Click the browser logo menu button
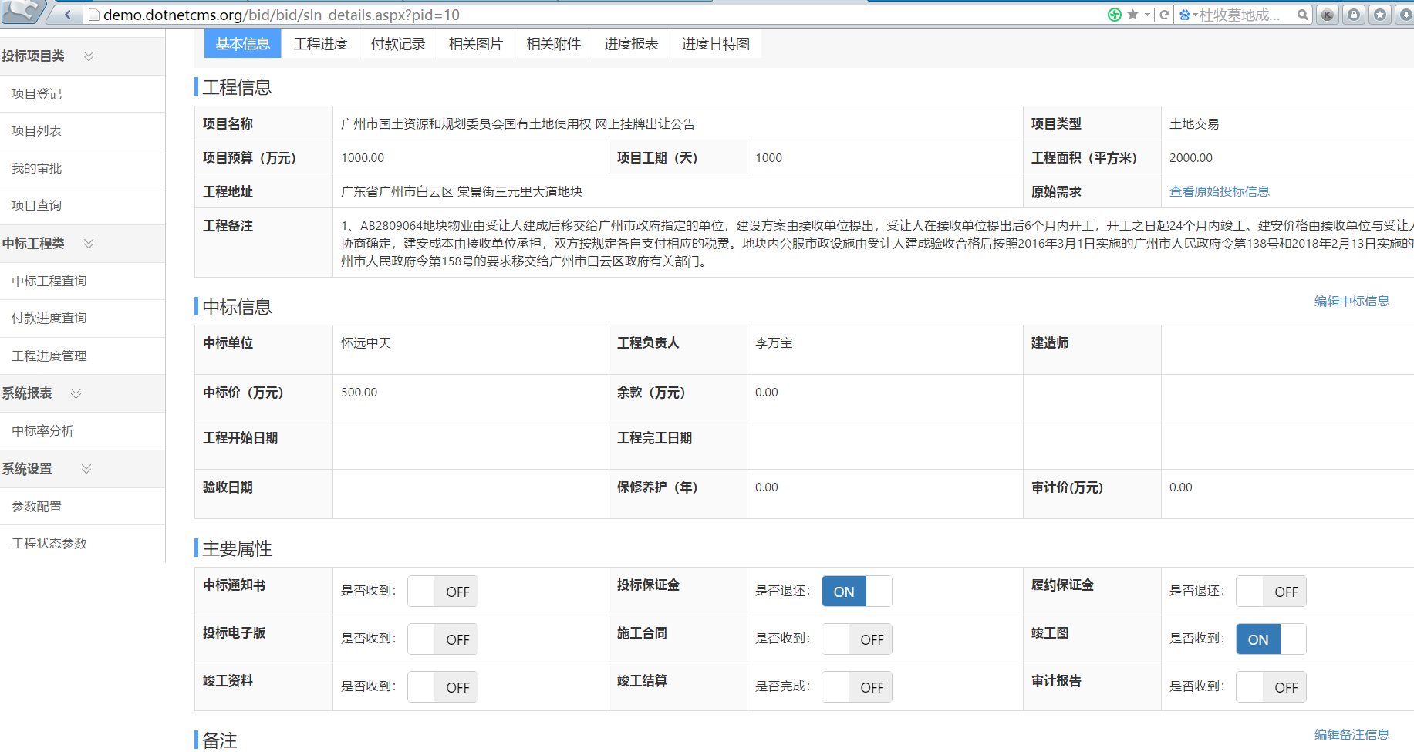The height and width of the screenshot is (752, 1414). pos(23,12)
